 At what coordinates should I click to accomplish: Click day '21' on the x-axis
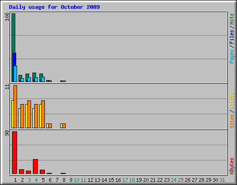coord(153,180)
